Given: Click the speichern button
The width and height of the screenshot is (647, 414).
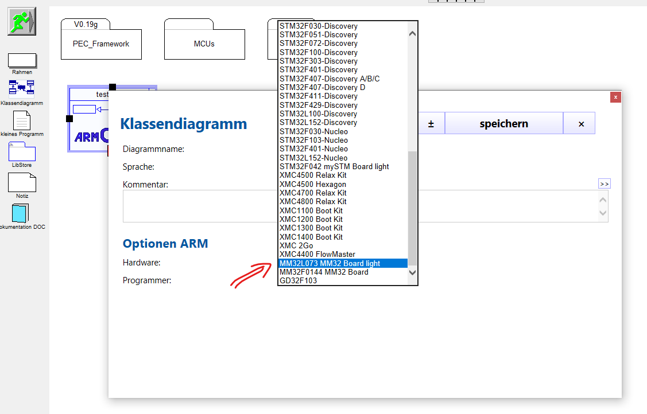Looking at the screenshot, I should pos(503,124).
